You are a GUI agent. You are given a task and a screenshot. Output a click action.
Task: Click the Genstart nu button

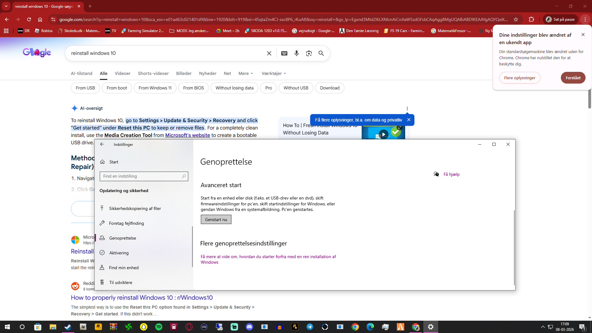(216, 220)
